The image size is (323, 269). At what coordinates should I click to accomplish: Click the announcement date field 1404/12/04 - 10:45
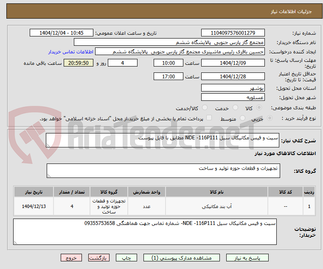click(62, 33)
